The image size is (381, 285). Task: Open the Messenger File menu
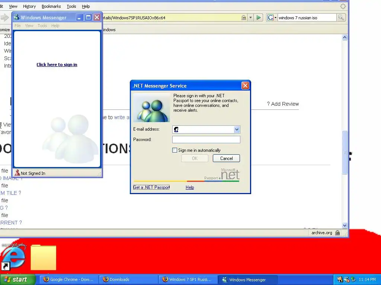[17, 26]
